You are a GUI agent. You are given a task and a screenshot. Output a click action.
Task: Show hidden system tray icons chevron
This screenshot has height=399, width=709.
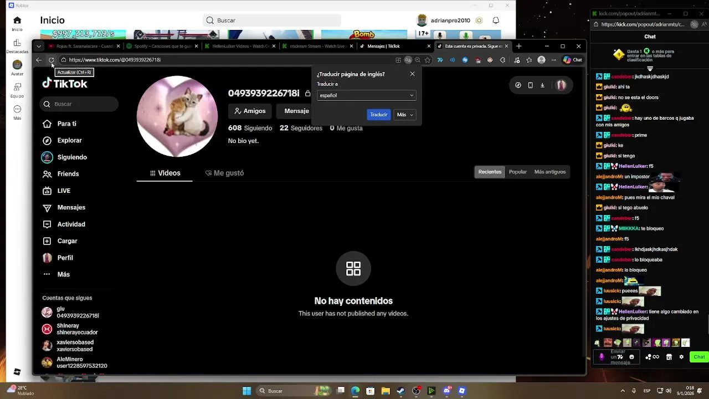(623, 391)
